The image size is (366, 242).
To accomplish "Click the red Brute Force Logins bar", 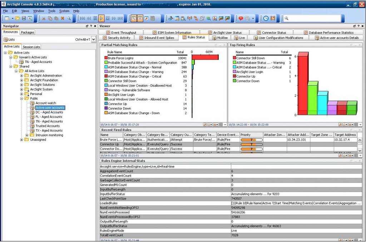I will (205, 57).
